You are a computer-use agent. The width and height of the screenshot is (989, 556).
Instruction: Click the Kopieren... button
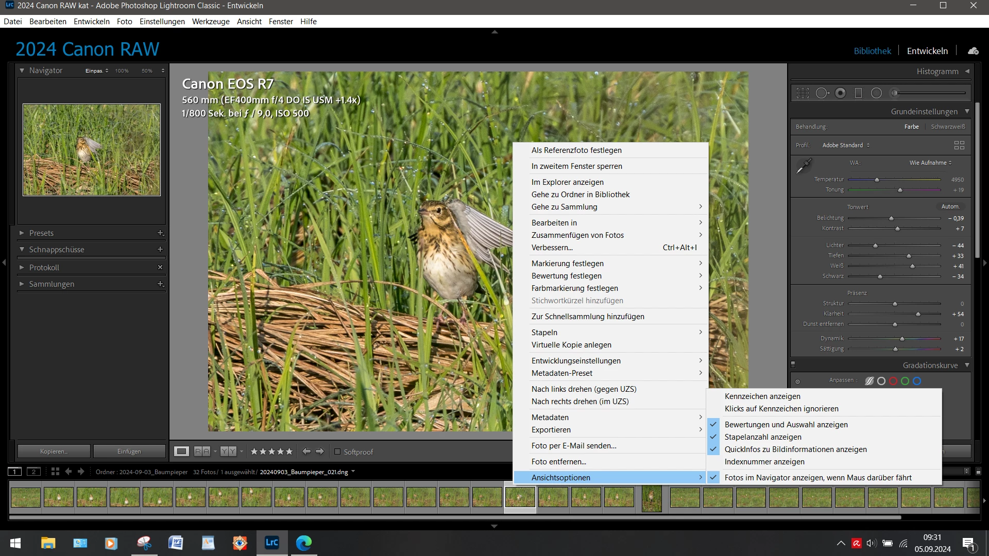pyautogui.click(x=54, y=451)
